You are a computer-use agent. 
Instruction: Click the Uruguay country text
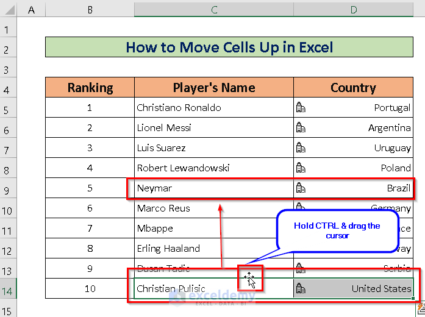click(x=393, y=148)
